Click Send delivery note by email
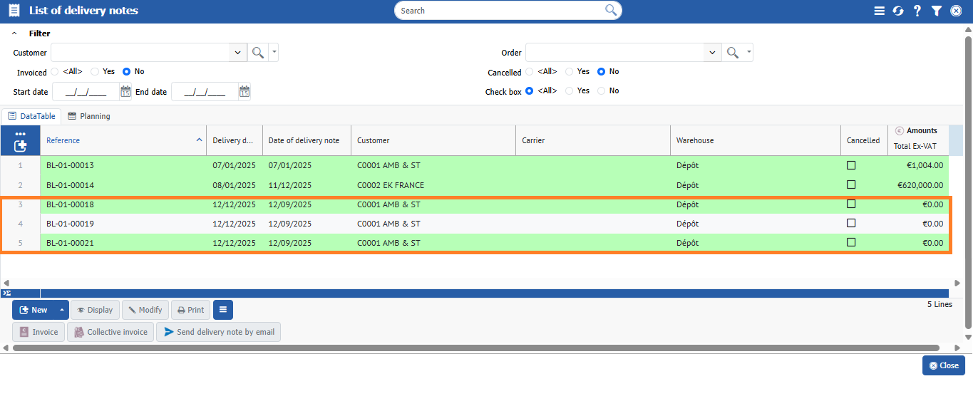This screenshot has width=973, height=401. pyautogui.click(x=218, y=332)
